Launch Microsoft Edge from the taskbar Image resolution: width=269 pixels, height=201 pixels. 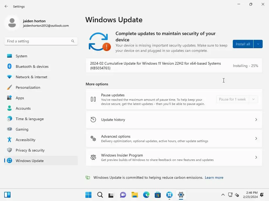point(146,195)
